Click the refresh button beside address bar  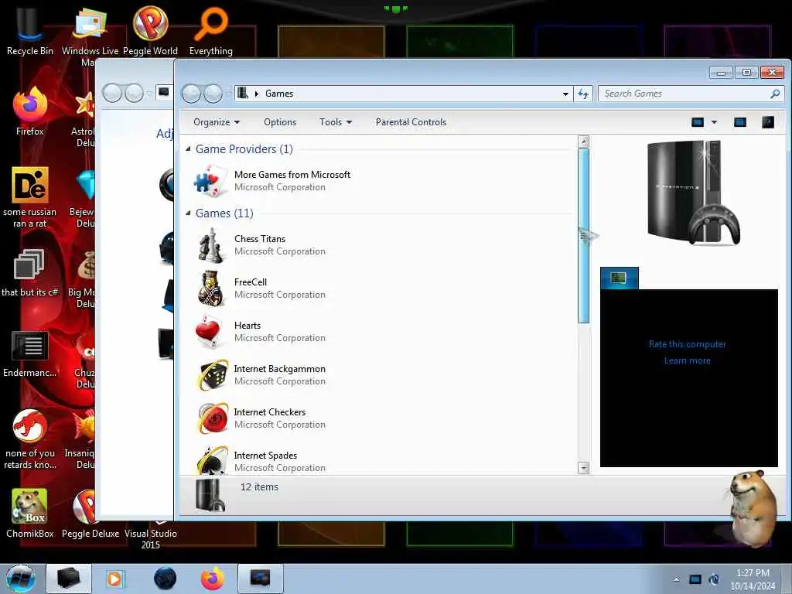coord(583,94)
